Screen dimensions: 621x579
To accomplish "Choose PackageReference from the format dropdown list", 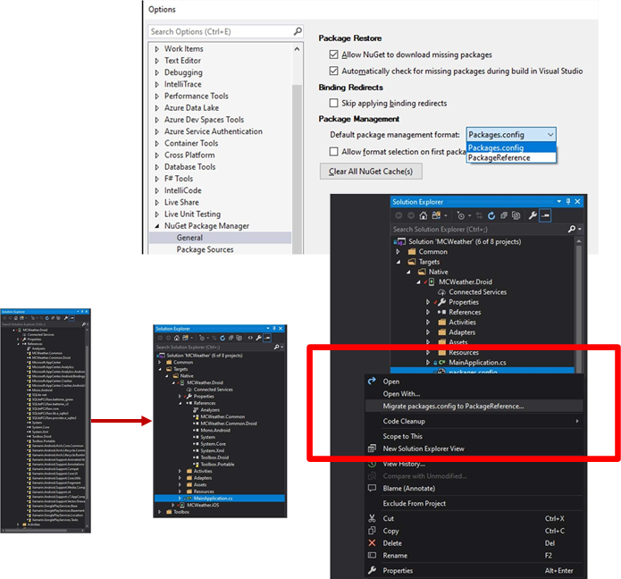I will 511,157.
